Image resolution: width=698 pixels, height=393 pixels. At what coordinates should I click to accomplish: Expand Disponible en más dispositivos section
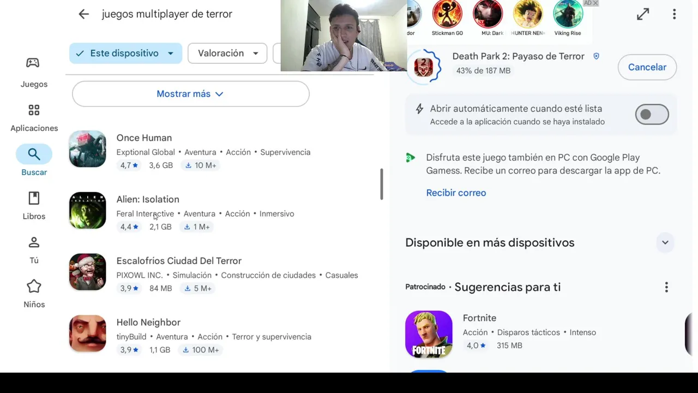[665, 242]
